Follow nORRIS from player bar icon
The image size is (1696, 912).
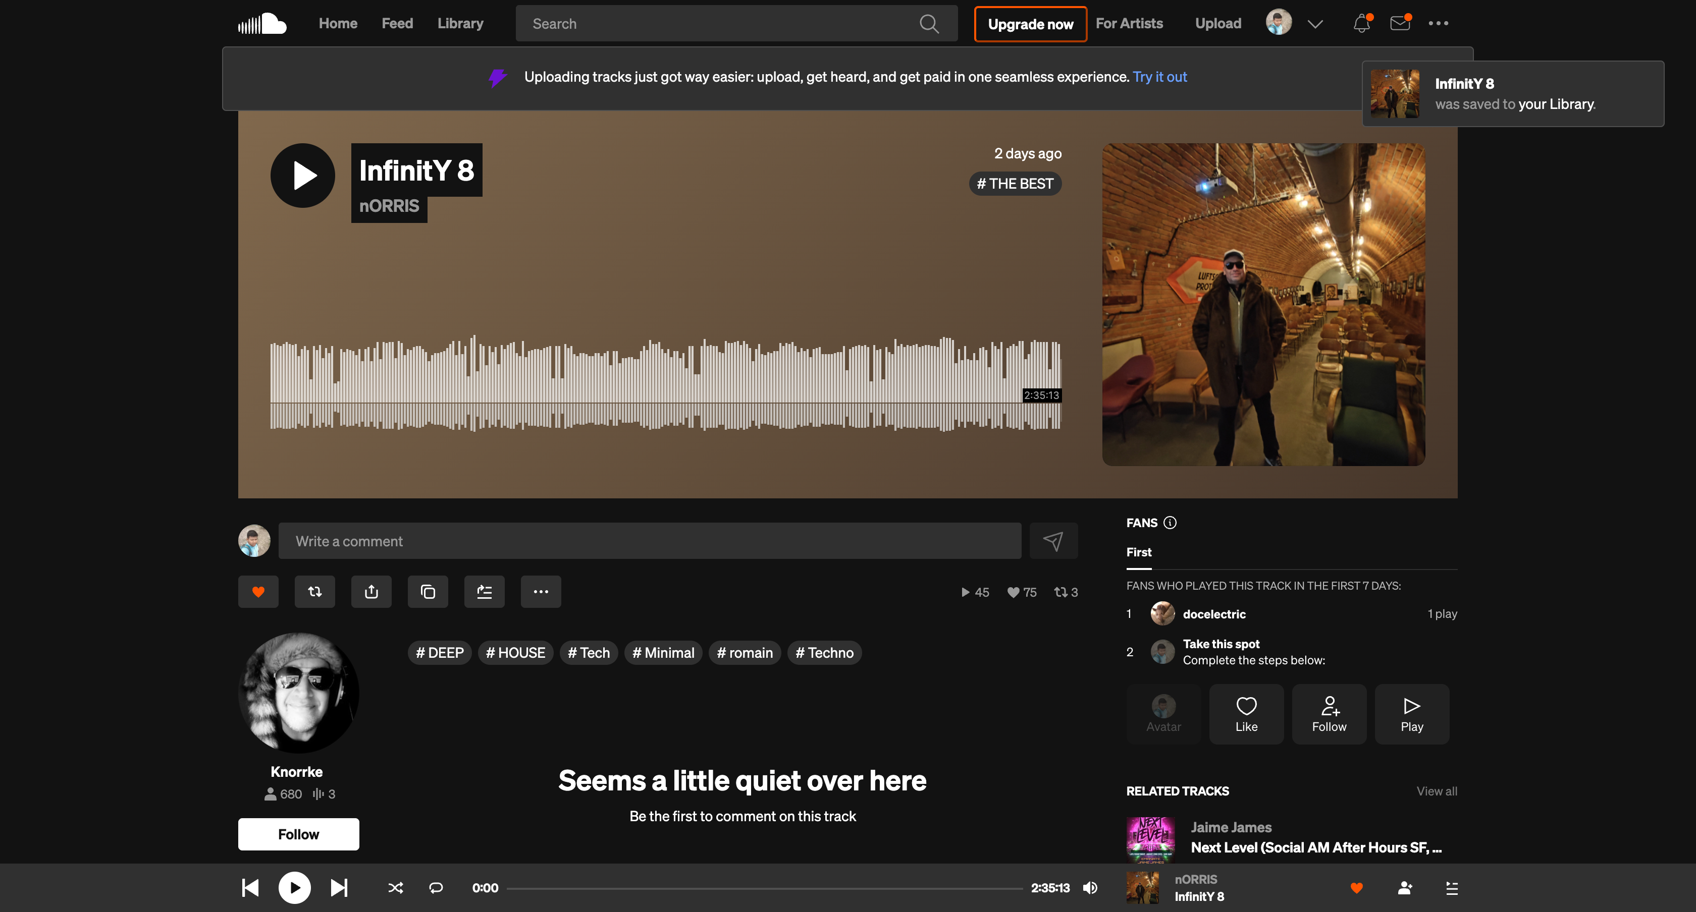pos(1405,888)
